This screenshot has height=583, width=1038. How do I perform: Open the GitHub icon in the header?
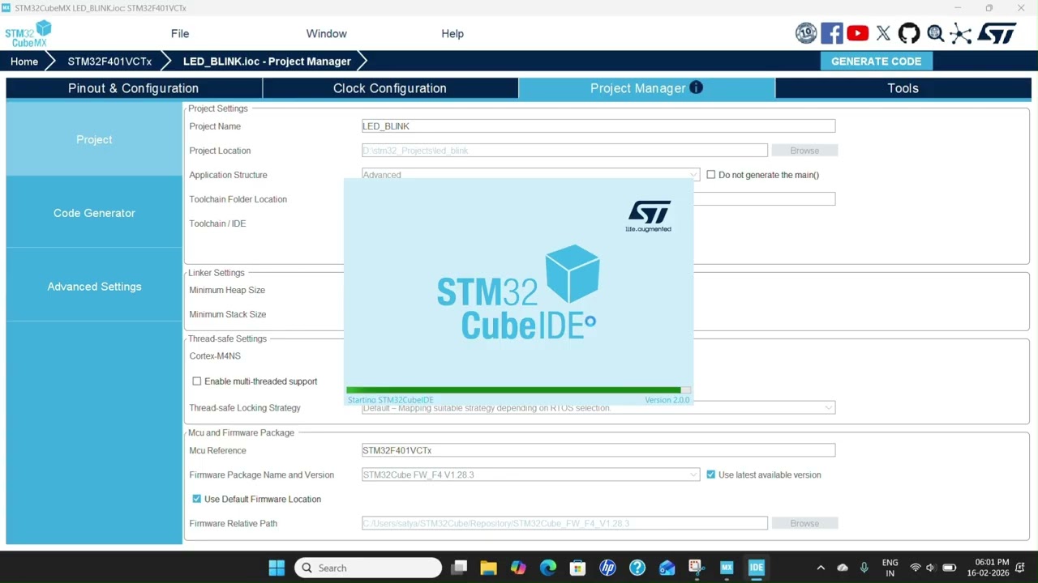point(909,33)
